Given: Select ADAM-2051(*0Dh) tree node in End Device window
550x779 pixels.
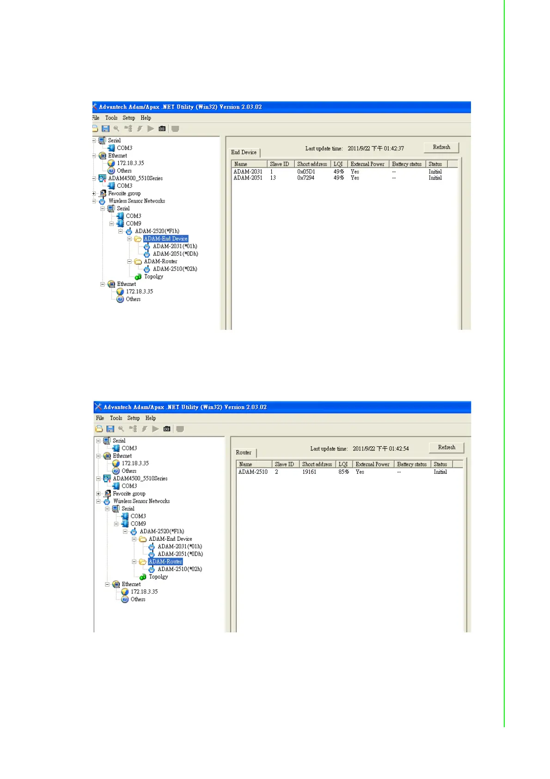Looking at the screenshot, I should 176,254.
